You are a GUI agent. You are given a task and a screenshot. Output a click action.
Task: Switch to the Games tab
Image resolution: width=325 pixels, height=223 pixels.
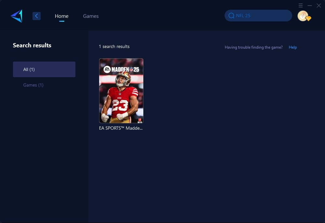pos(91,16)
